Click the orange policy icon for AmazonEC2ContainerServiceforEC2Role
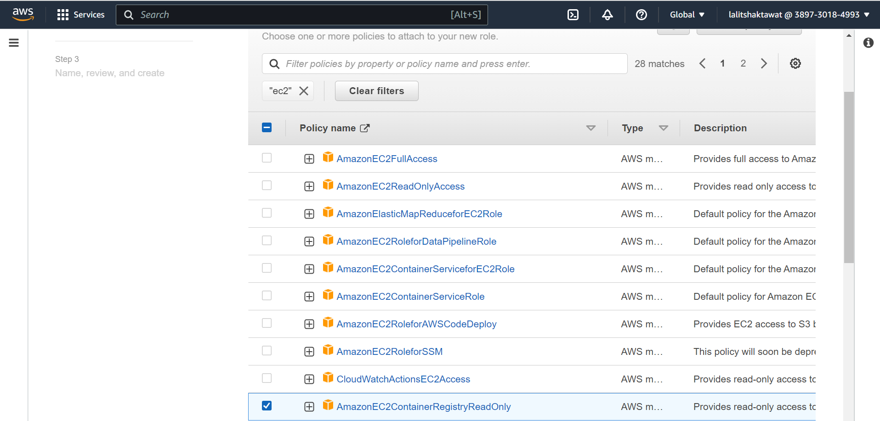The image size is (880, 421). [328, 267]
